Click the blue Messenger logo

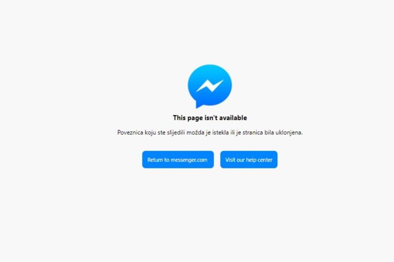[x=210, y=86]
